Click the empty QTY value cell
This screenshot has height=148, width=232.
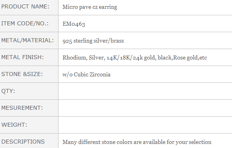(x=145, y=91)
